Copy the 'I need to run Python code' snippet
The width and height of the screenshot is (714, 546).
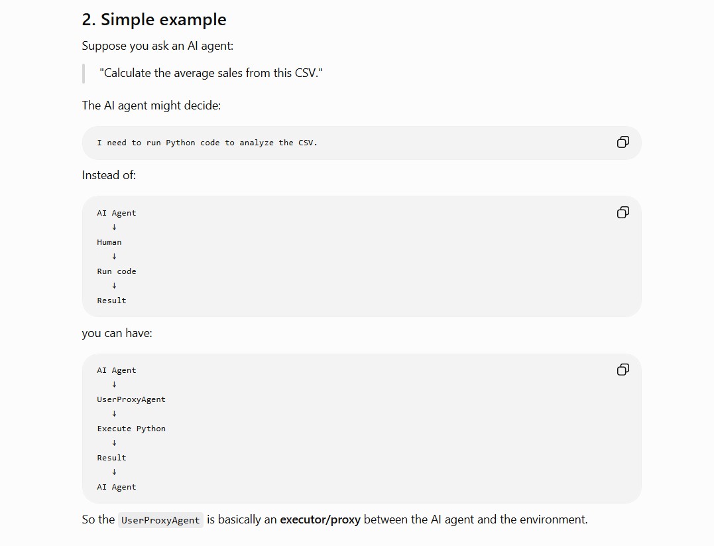[623, 142]
